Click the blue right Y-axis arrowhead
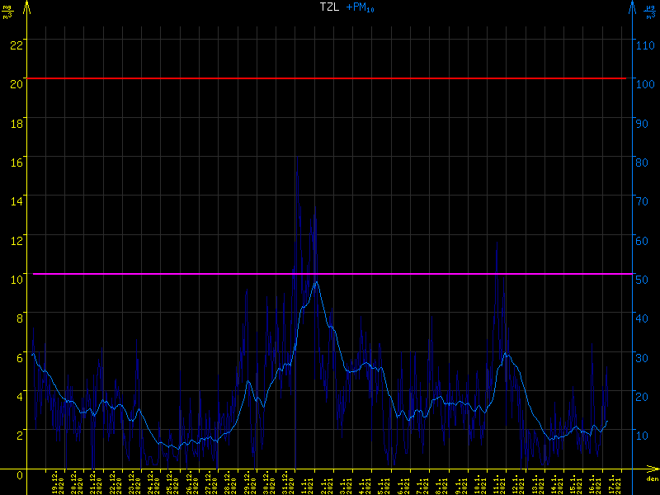Image resolution: width=660 pixels, height=495 pixels. pyautogui.click(x=632, y=7)
